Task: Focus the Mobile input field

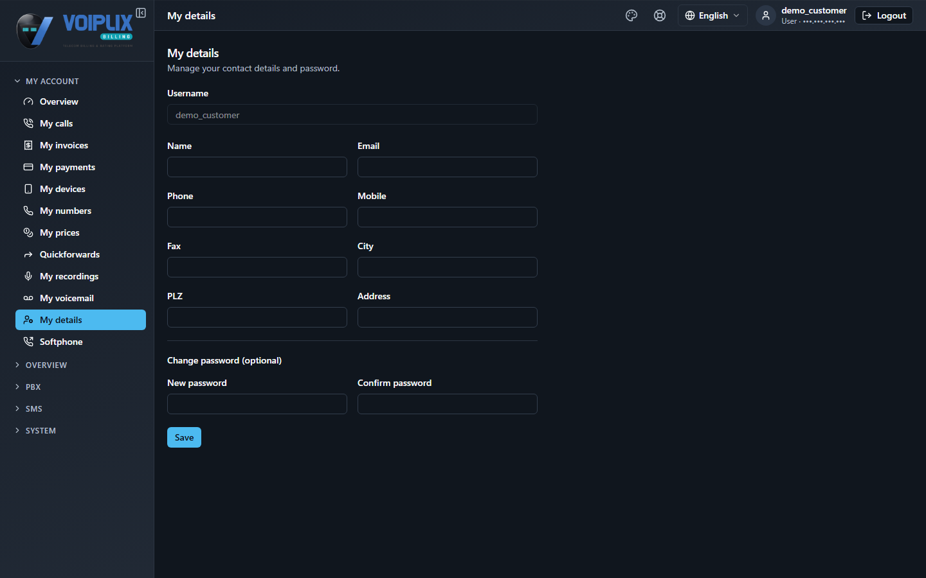Action: click(x=448, y=217)
